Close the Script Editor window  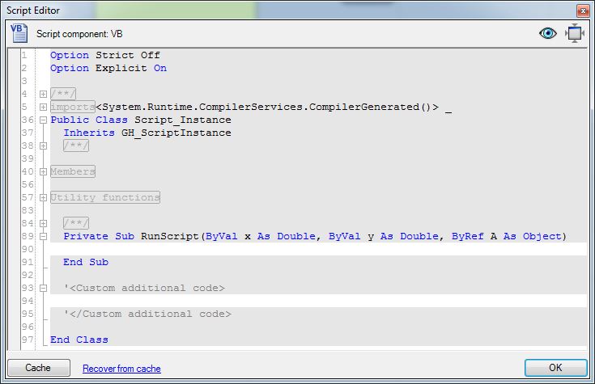pos(582,11)
